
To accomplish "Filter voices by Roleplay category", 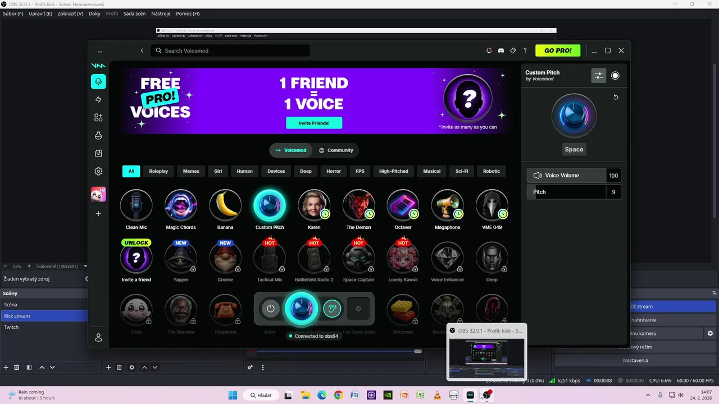I will click(x=158, y=171).
